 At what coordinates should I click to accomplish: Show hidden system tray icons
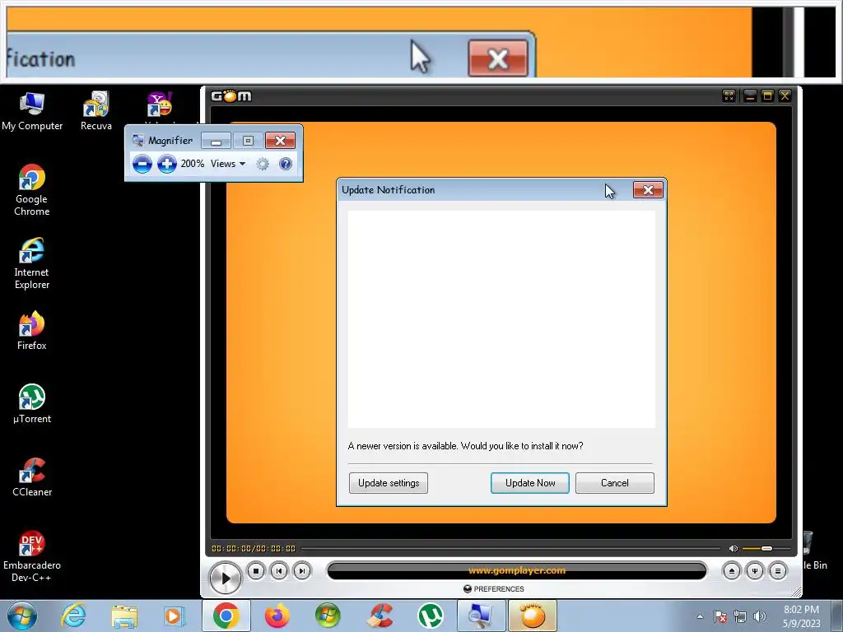700,616
